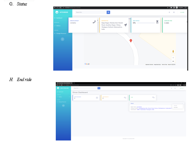This screenshot has height=143, width=190.
Task: Expand the Utilities item in Car Pooling sidebar
Action: [x=63, y=97]
